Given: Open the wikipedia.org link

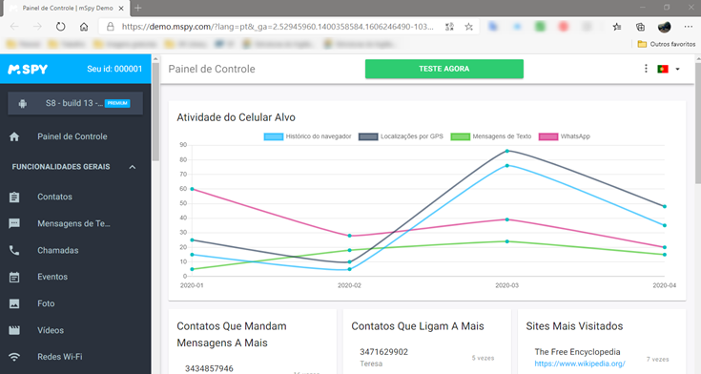Looking at the screenshot, I should (x=580, y=364).
